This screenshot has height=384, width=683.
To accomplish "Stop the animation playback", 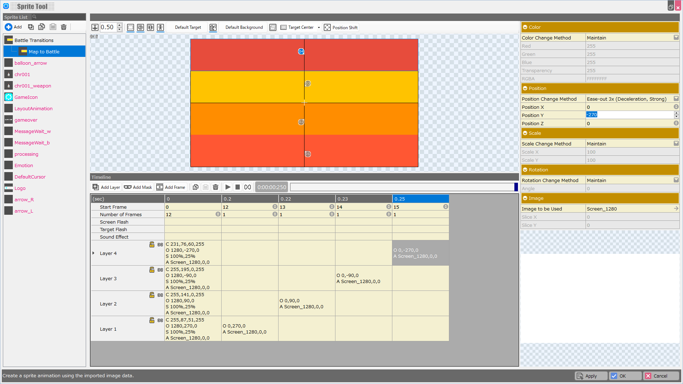I will coord(238,187).
